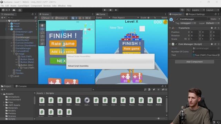Viewport: 221px width, 124px height.
Task: Toggle grid snapping in Scene toolbar
Action: coord(73,18)
